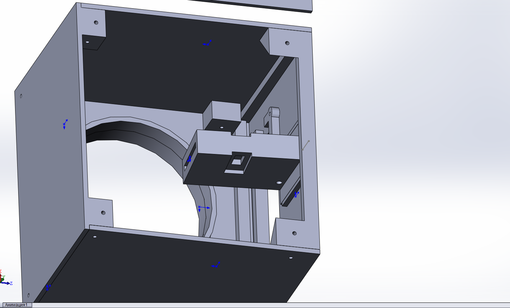Viewport: 510px width, 308px height.
Task: Click the hole in the bracket plate underside
Action: tap(279, 182)
